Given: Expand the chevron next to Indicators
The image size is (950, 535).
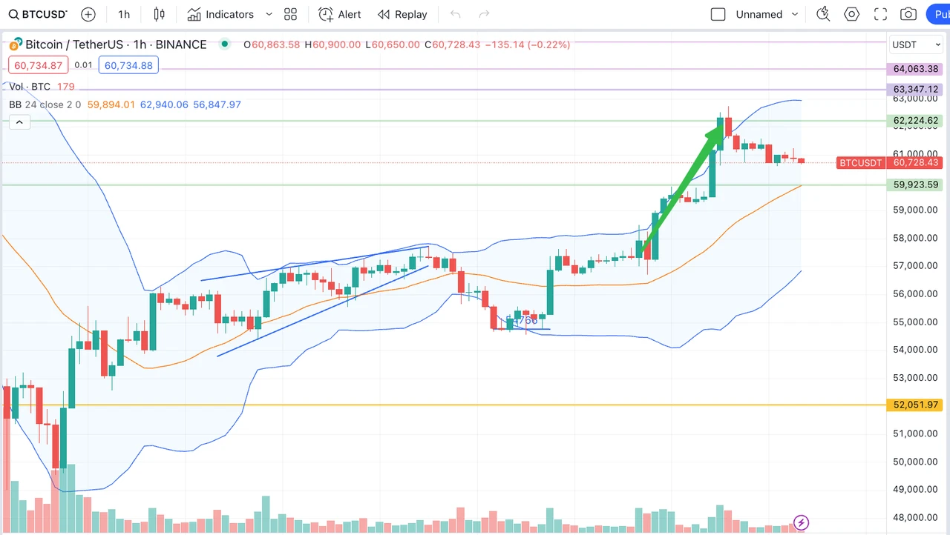Looking at the screenshot, I should (268, 14).
